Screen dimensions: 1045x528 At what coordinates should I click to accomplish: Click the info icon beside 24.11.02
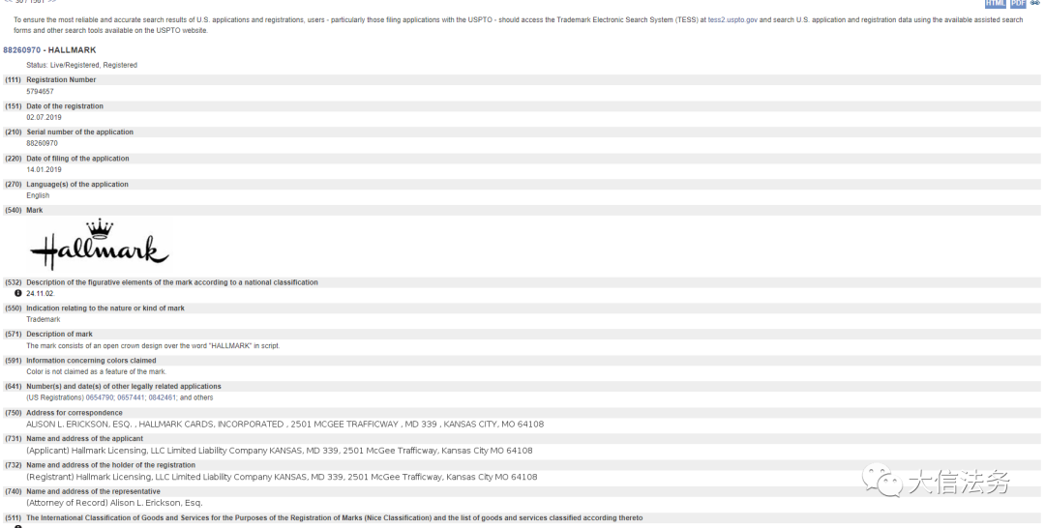click(18, 293)
